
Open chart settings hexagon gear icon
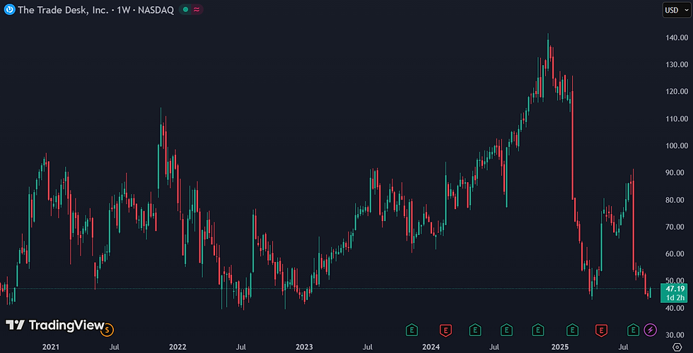[x=677, y=347]
